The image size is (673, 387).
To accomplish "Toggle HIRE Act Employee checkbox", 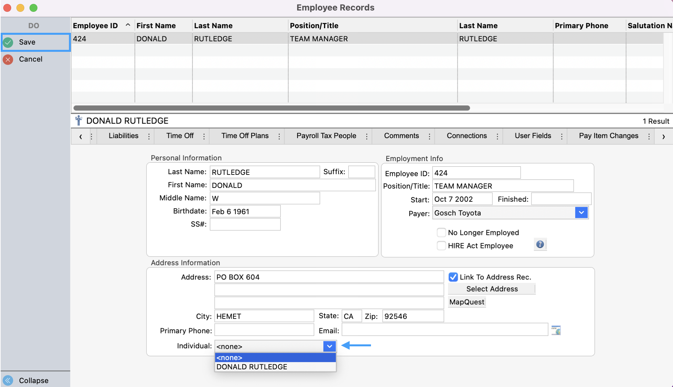I will pyautogui.click(x=442, y=246).
